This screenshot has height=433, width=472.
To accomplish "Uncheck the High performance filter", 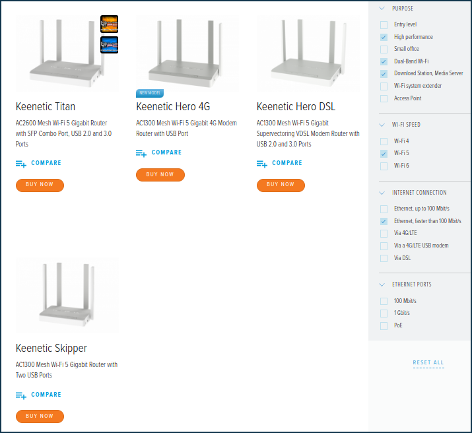I will [384, 37].
